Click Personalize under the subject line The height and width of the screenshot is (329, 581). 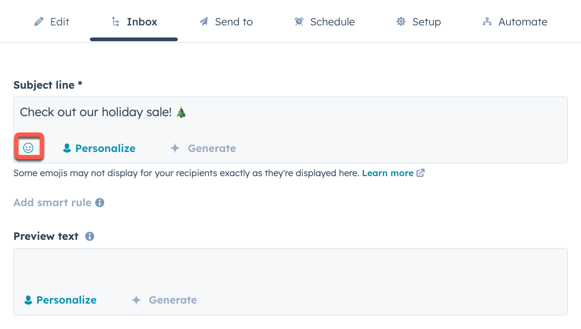tap(105, 148)
